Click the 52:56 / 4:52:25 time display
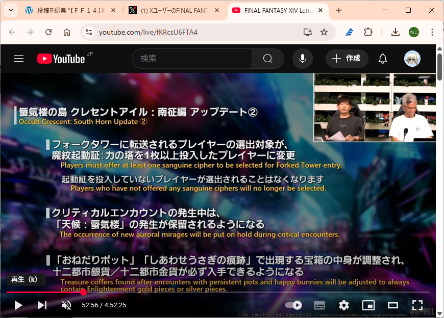 click(104, 305)
